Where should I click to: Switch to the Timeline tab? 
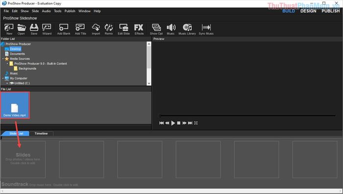(x=41, y=133)
